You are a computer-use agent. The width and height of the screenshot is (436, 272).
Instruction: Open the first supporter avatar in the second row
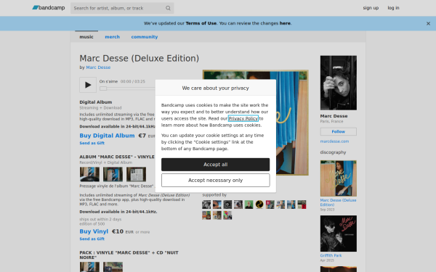206,215
